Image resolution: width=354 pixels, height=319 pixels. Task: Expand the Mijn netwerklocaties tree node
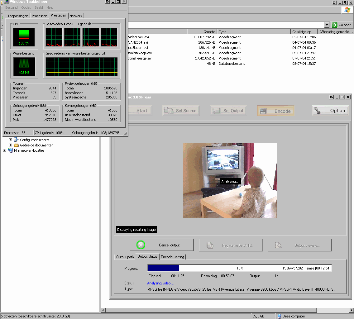(x=4, y=150)
